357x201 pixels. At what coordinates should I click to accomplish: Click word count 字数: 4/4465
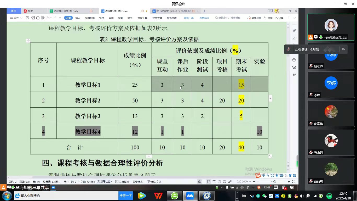[x=88, y=182]
